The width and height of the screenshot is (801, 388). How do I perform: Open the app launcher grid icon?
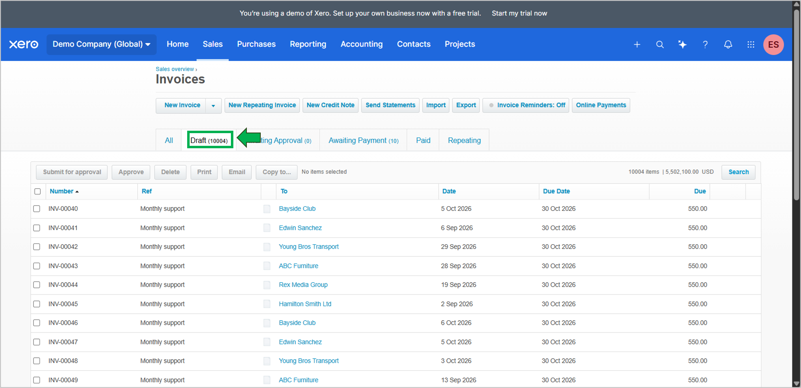[x=751, y=45]
